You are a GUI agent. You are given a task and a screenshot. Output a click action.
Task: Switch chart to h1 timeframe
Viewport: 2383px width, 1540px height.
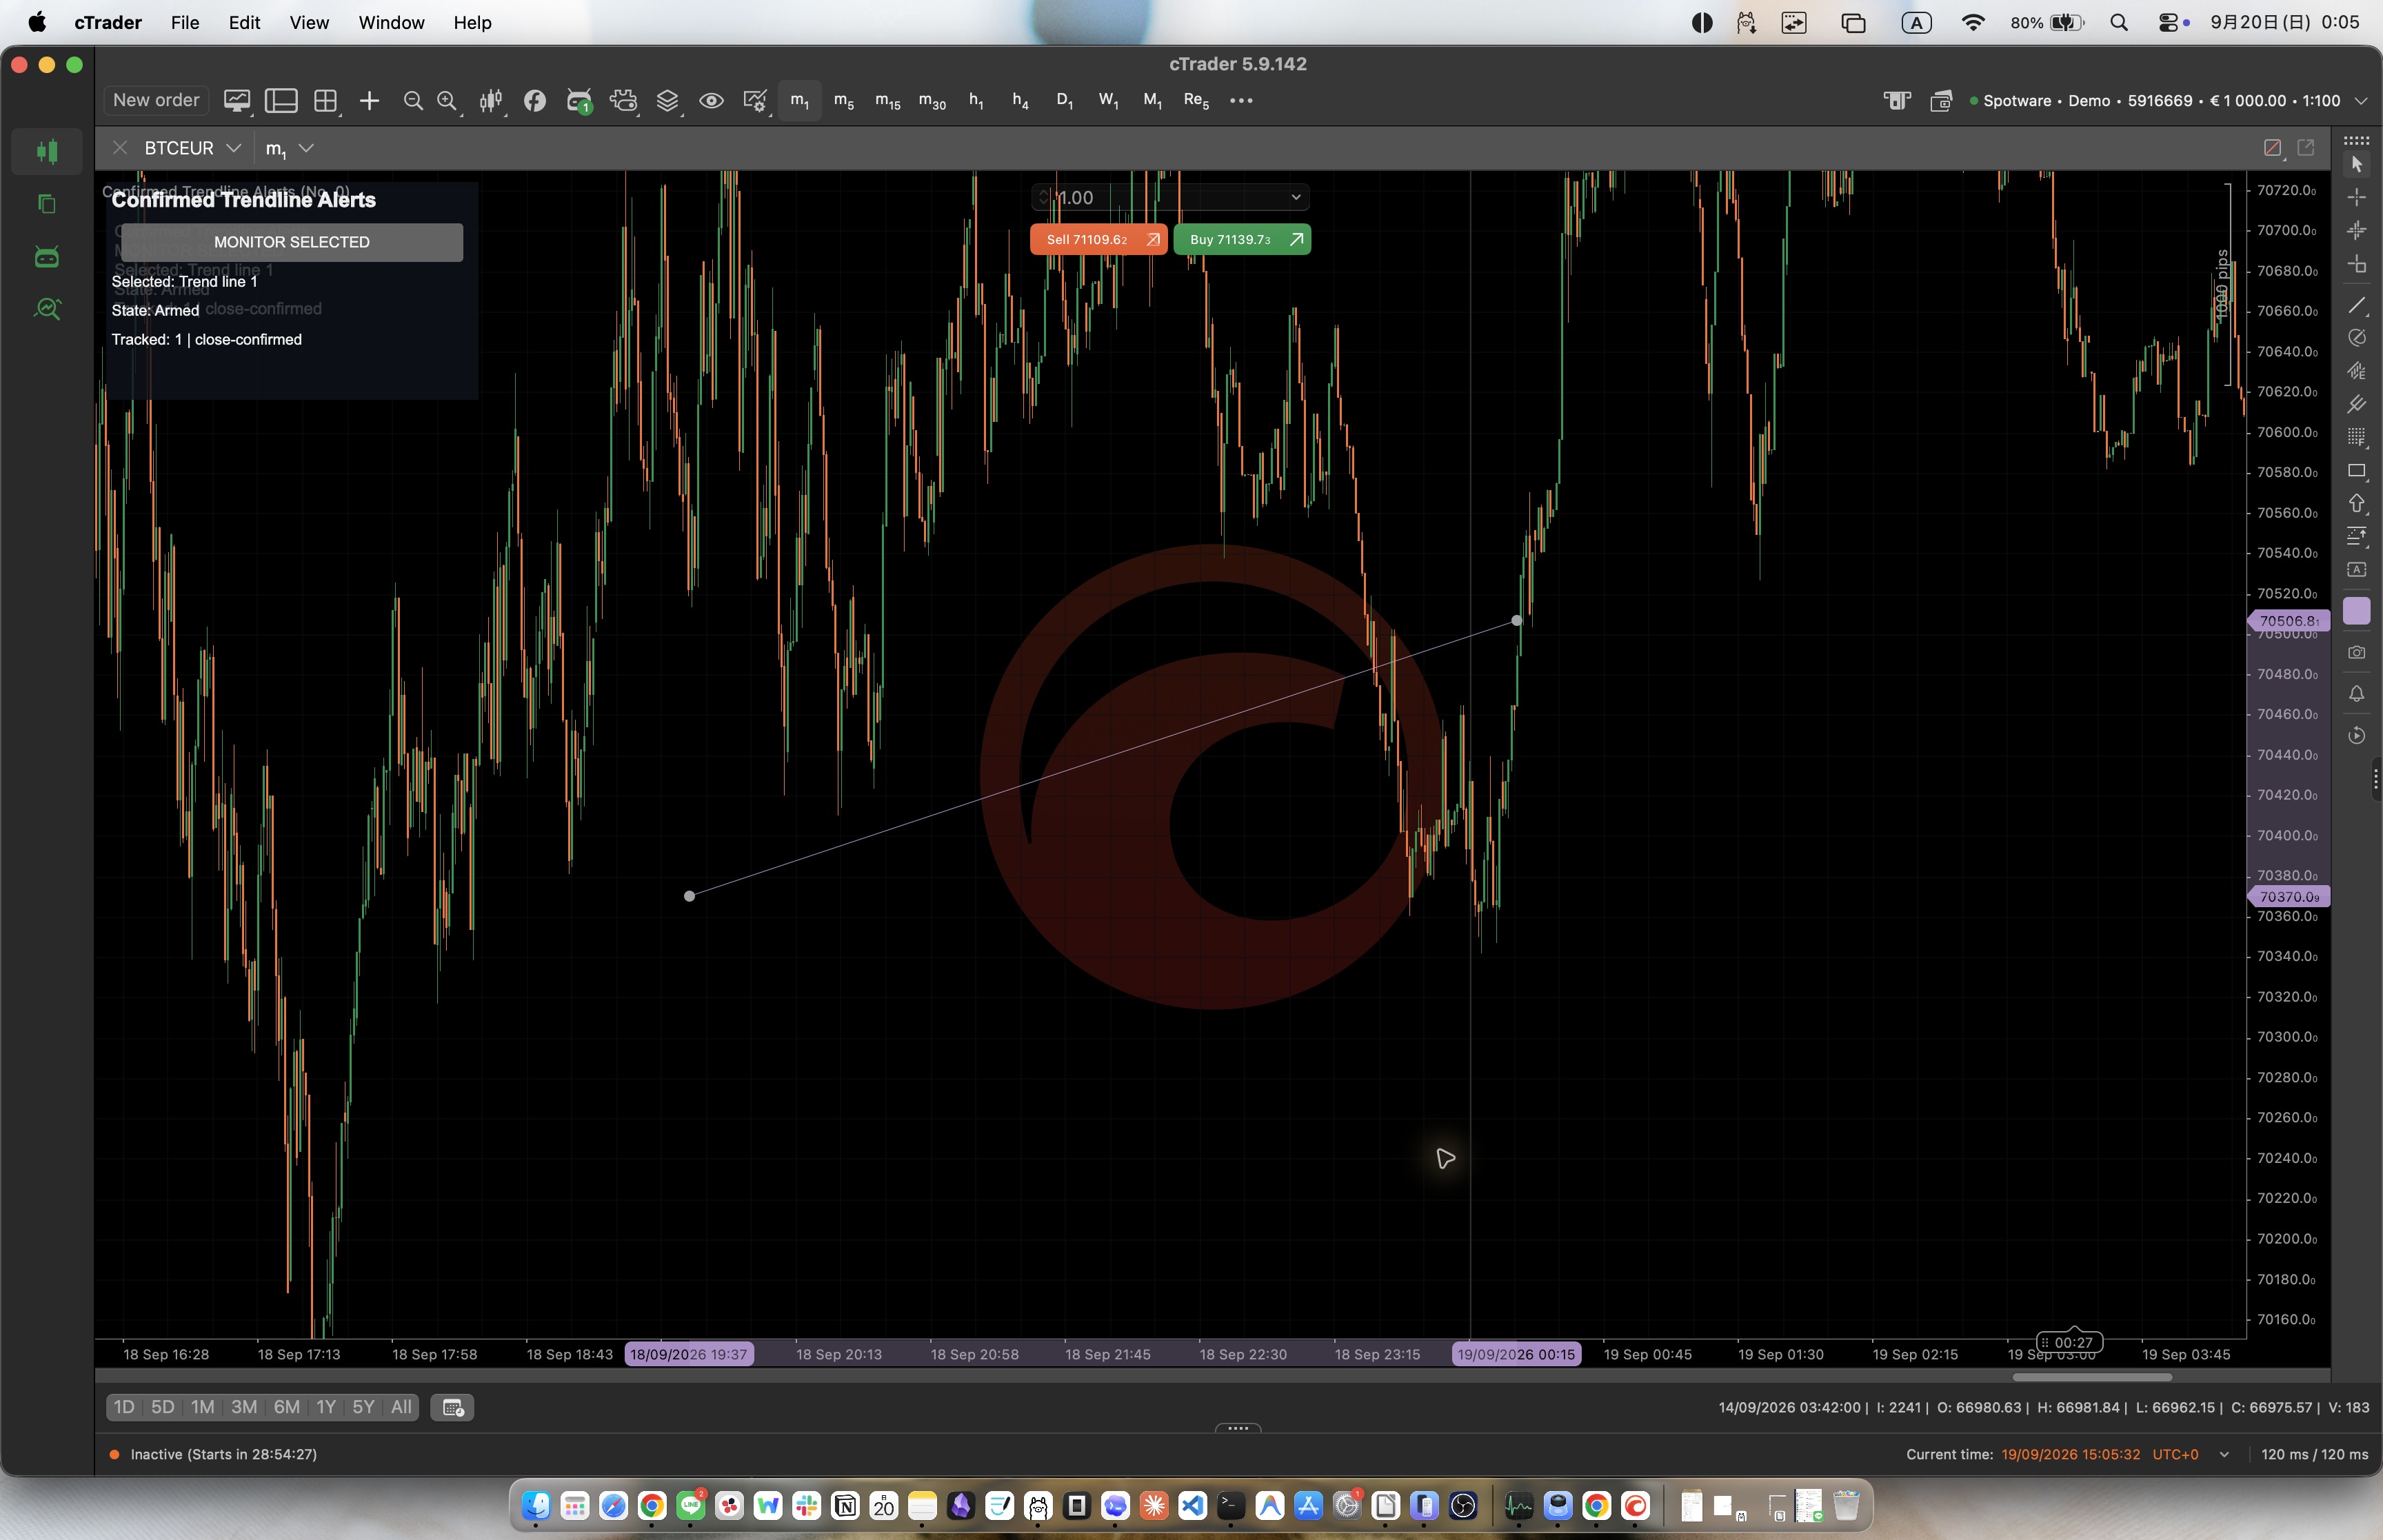coord(976,100)
